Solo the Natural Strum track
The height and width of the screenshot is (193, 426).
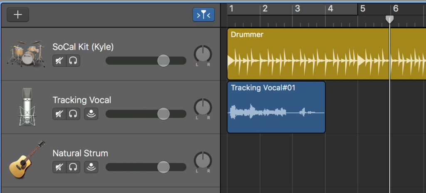click(73, 167)
